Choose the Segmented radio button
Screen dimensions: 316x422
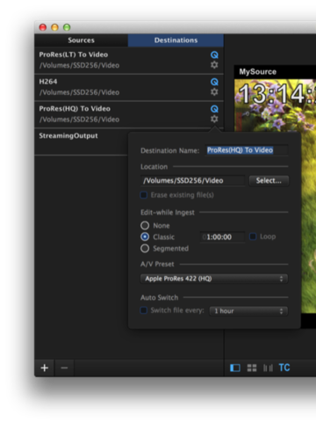click(145, 248)
